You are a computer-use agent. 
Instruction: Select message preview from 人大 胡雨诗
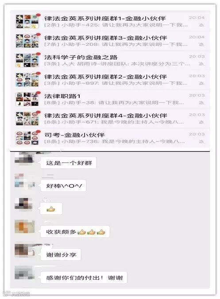(x=117, y=64)
